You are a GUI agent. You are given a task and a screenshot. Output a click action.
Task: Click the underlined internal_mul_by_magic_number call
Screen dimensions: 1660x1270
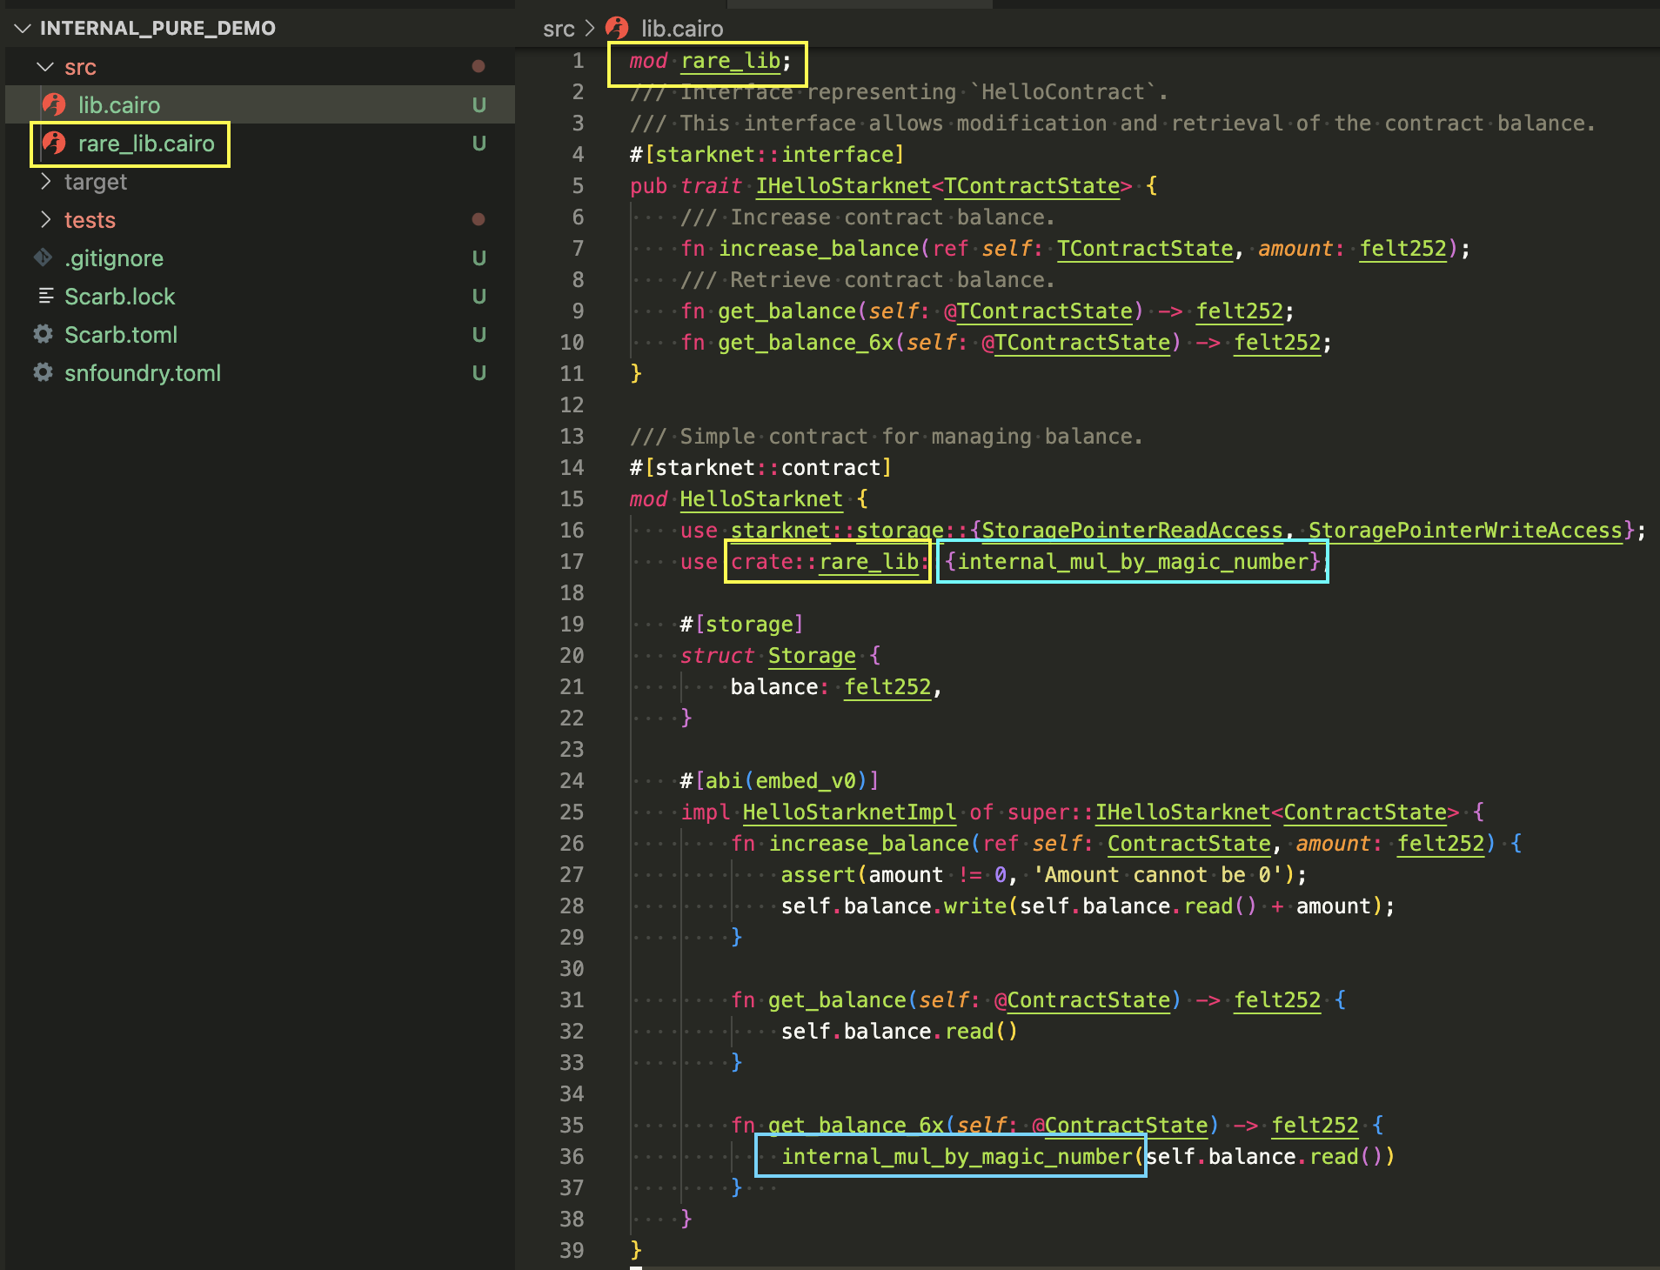(x=957, y=1157)
